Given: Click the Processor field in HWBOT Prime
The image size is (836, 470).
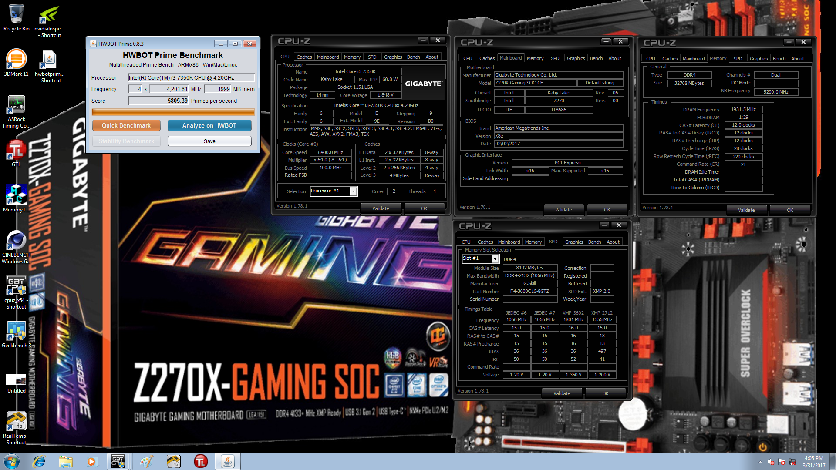Looking at the screenshot, I should tap(191, 77).
